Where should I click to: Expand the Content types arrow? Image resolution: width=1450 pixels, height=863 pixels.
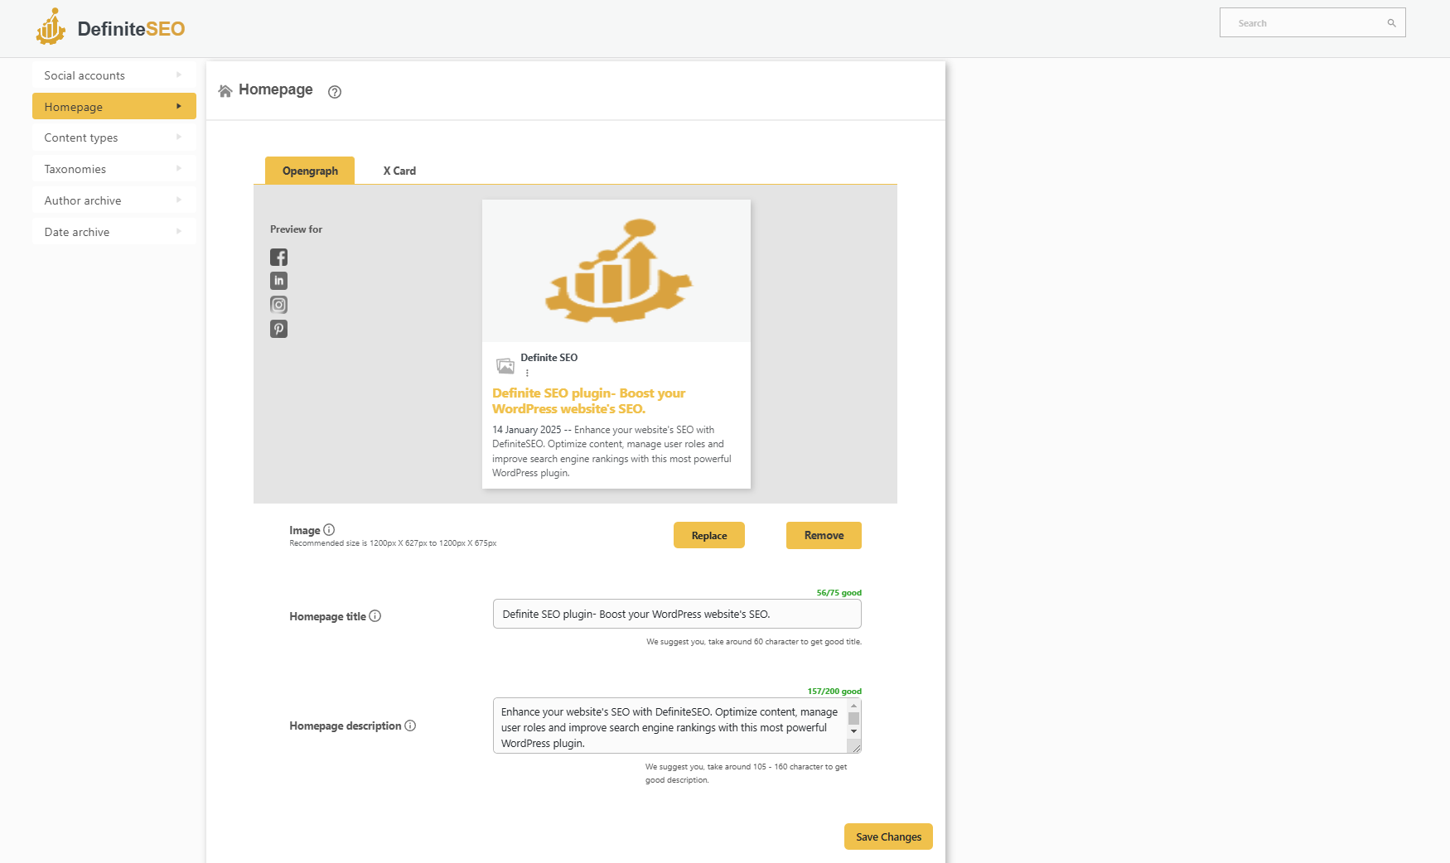[179, 137]
